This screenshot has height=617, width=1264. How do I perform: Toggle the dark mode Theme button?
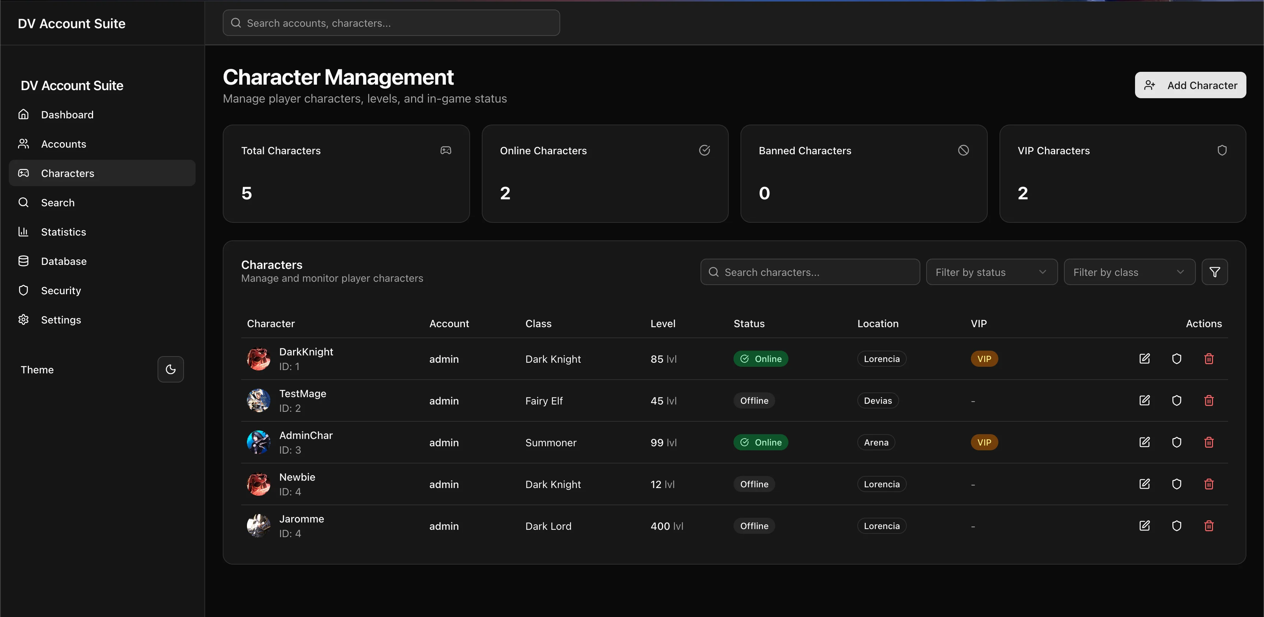coord(170,369)
